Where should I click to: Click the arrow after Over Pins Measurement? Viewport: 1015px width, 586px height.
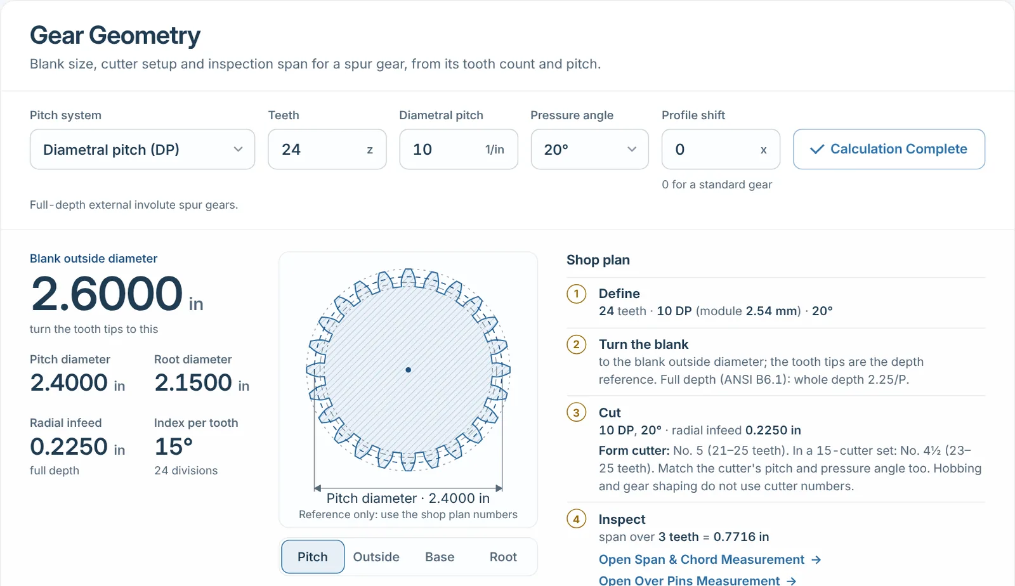[791, 580]
